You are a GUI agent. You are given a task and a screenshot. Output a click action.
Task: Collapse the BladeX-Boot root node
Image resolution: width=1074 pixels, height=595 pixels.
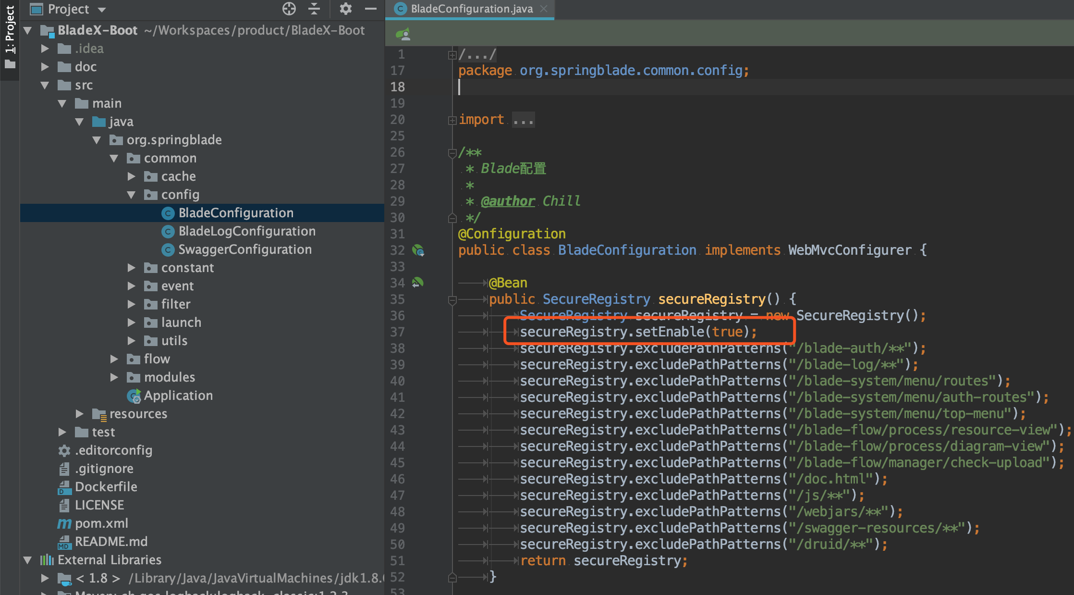point(28,31)
